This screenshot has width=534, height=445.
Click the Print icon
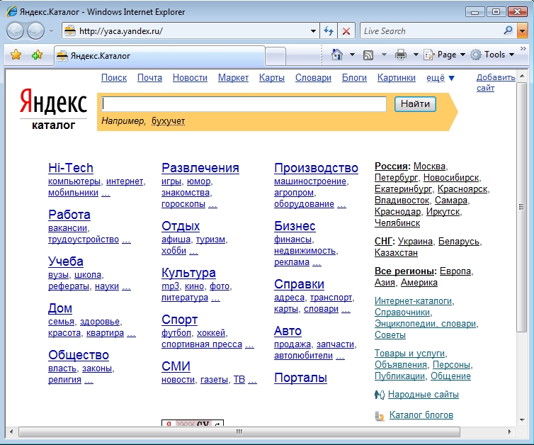tap(401, 55)
